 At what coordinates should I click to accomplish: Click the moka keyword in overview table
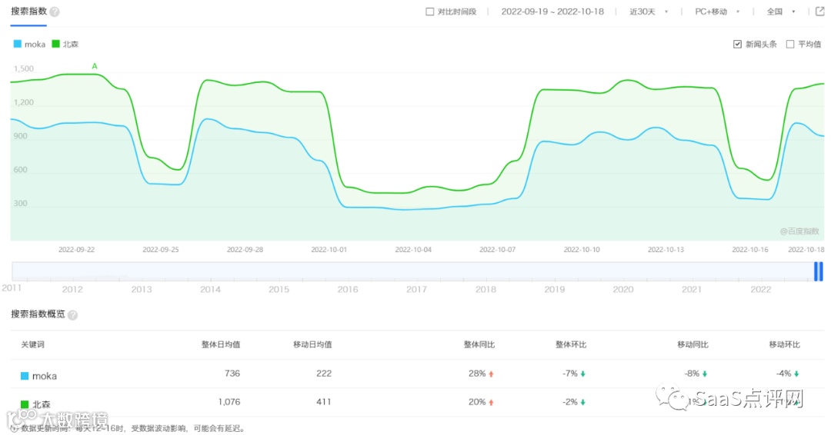[x=45, y=377]
